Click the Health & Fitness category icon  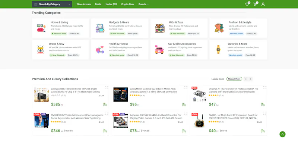point(100,50)
